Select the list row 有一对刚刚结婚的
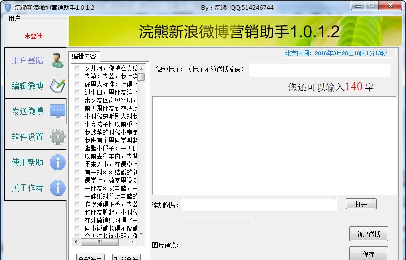Screen dimensions: 406x260 [x=111, y=172]
